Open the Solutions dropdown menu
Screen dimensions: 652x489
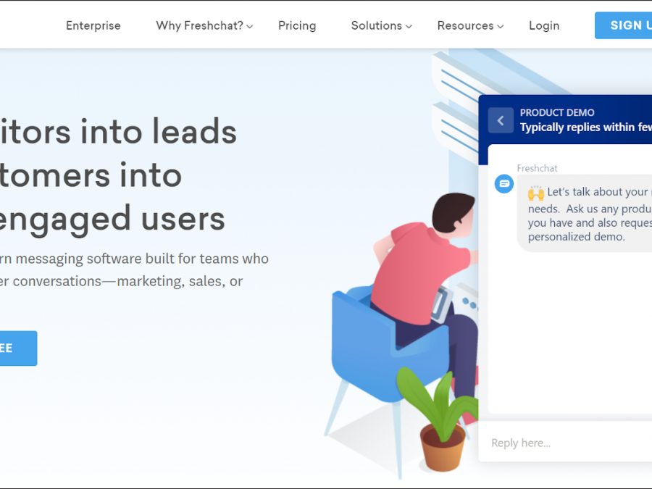point(381,26)
